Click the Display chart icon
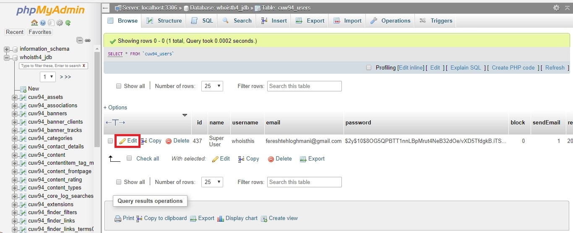Image resolution: width=573 pixels, height=233 pixels. (221, 219)
